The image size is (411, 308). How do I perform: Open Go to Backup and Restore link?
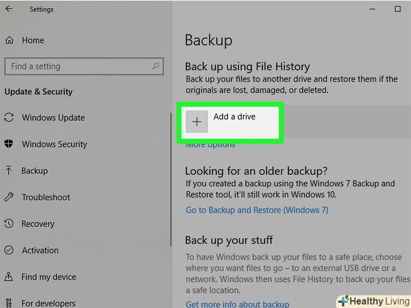(x=257, y=210)
